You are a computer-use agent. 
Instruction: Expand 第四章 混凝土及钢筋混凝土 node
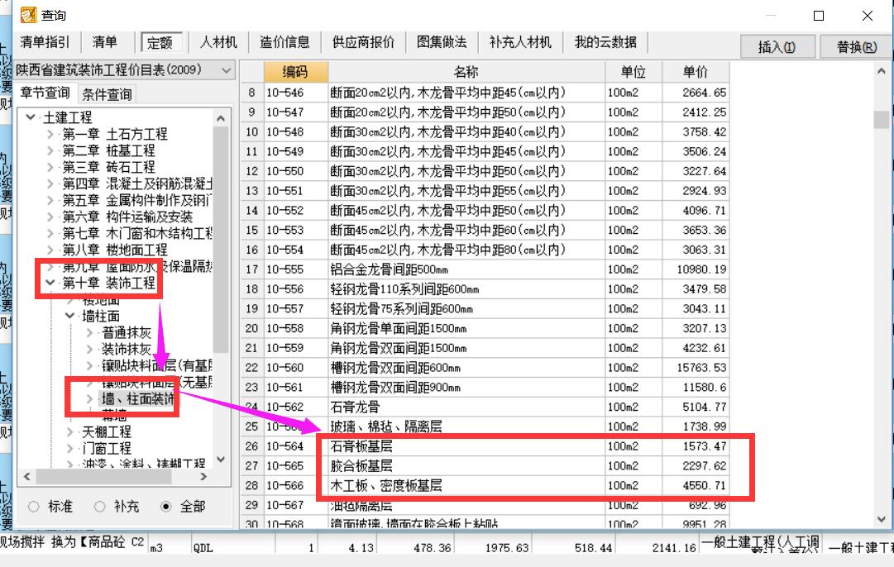(50, 184)
